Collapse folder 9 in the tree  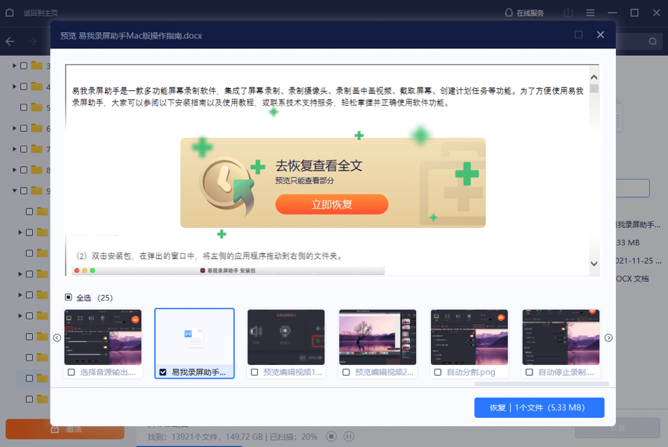(14, 191)
